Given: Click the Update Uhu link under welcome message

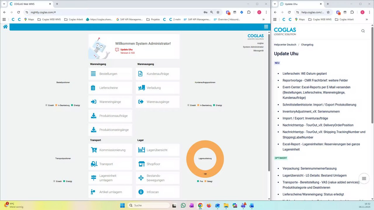Looking at the screenshot, I should 126,50.
